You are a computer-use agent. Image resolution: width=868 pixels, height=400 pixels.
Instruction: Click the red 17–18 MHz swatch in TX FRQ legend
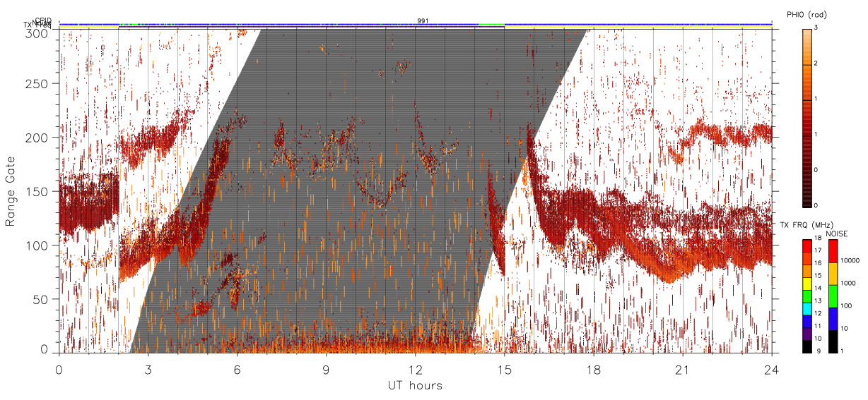coord(807,246)
